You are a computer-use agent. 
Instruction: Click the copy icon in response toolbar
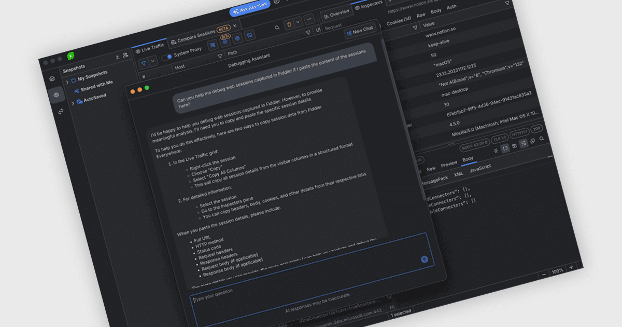coord(533,141)
